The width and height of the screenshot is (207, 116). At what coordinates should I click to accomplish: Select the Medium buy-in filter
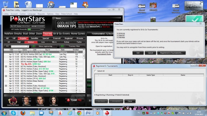click(x=31, y=42)
